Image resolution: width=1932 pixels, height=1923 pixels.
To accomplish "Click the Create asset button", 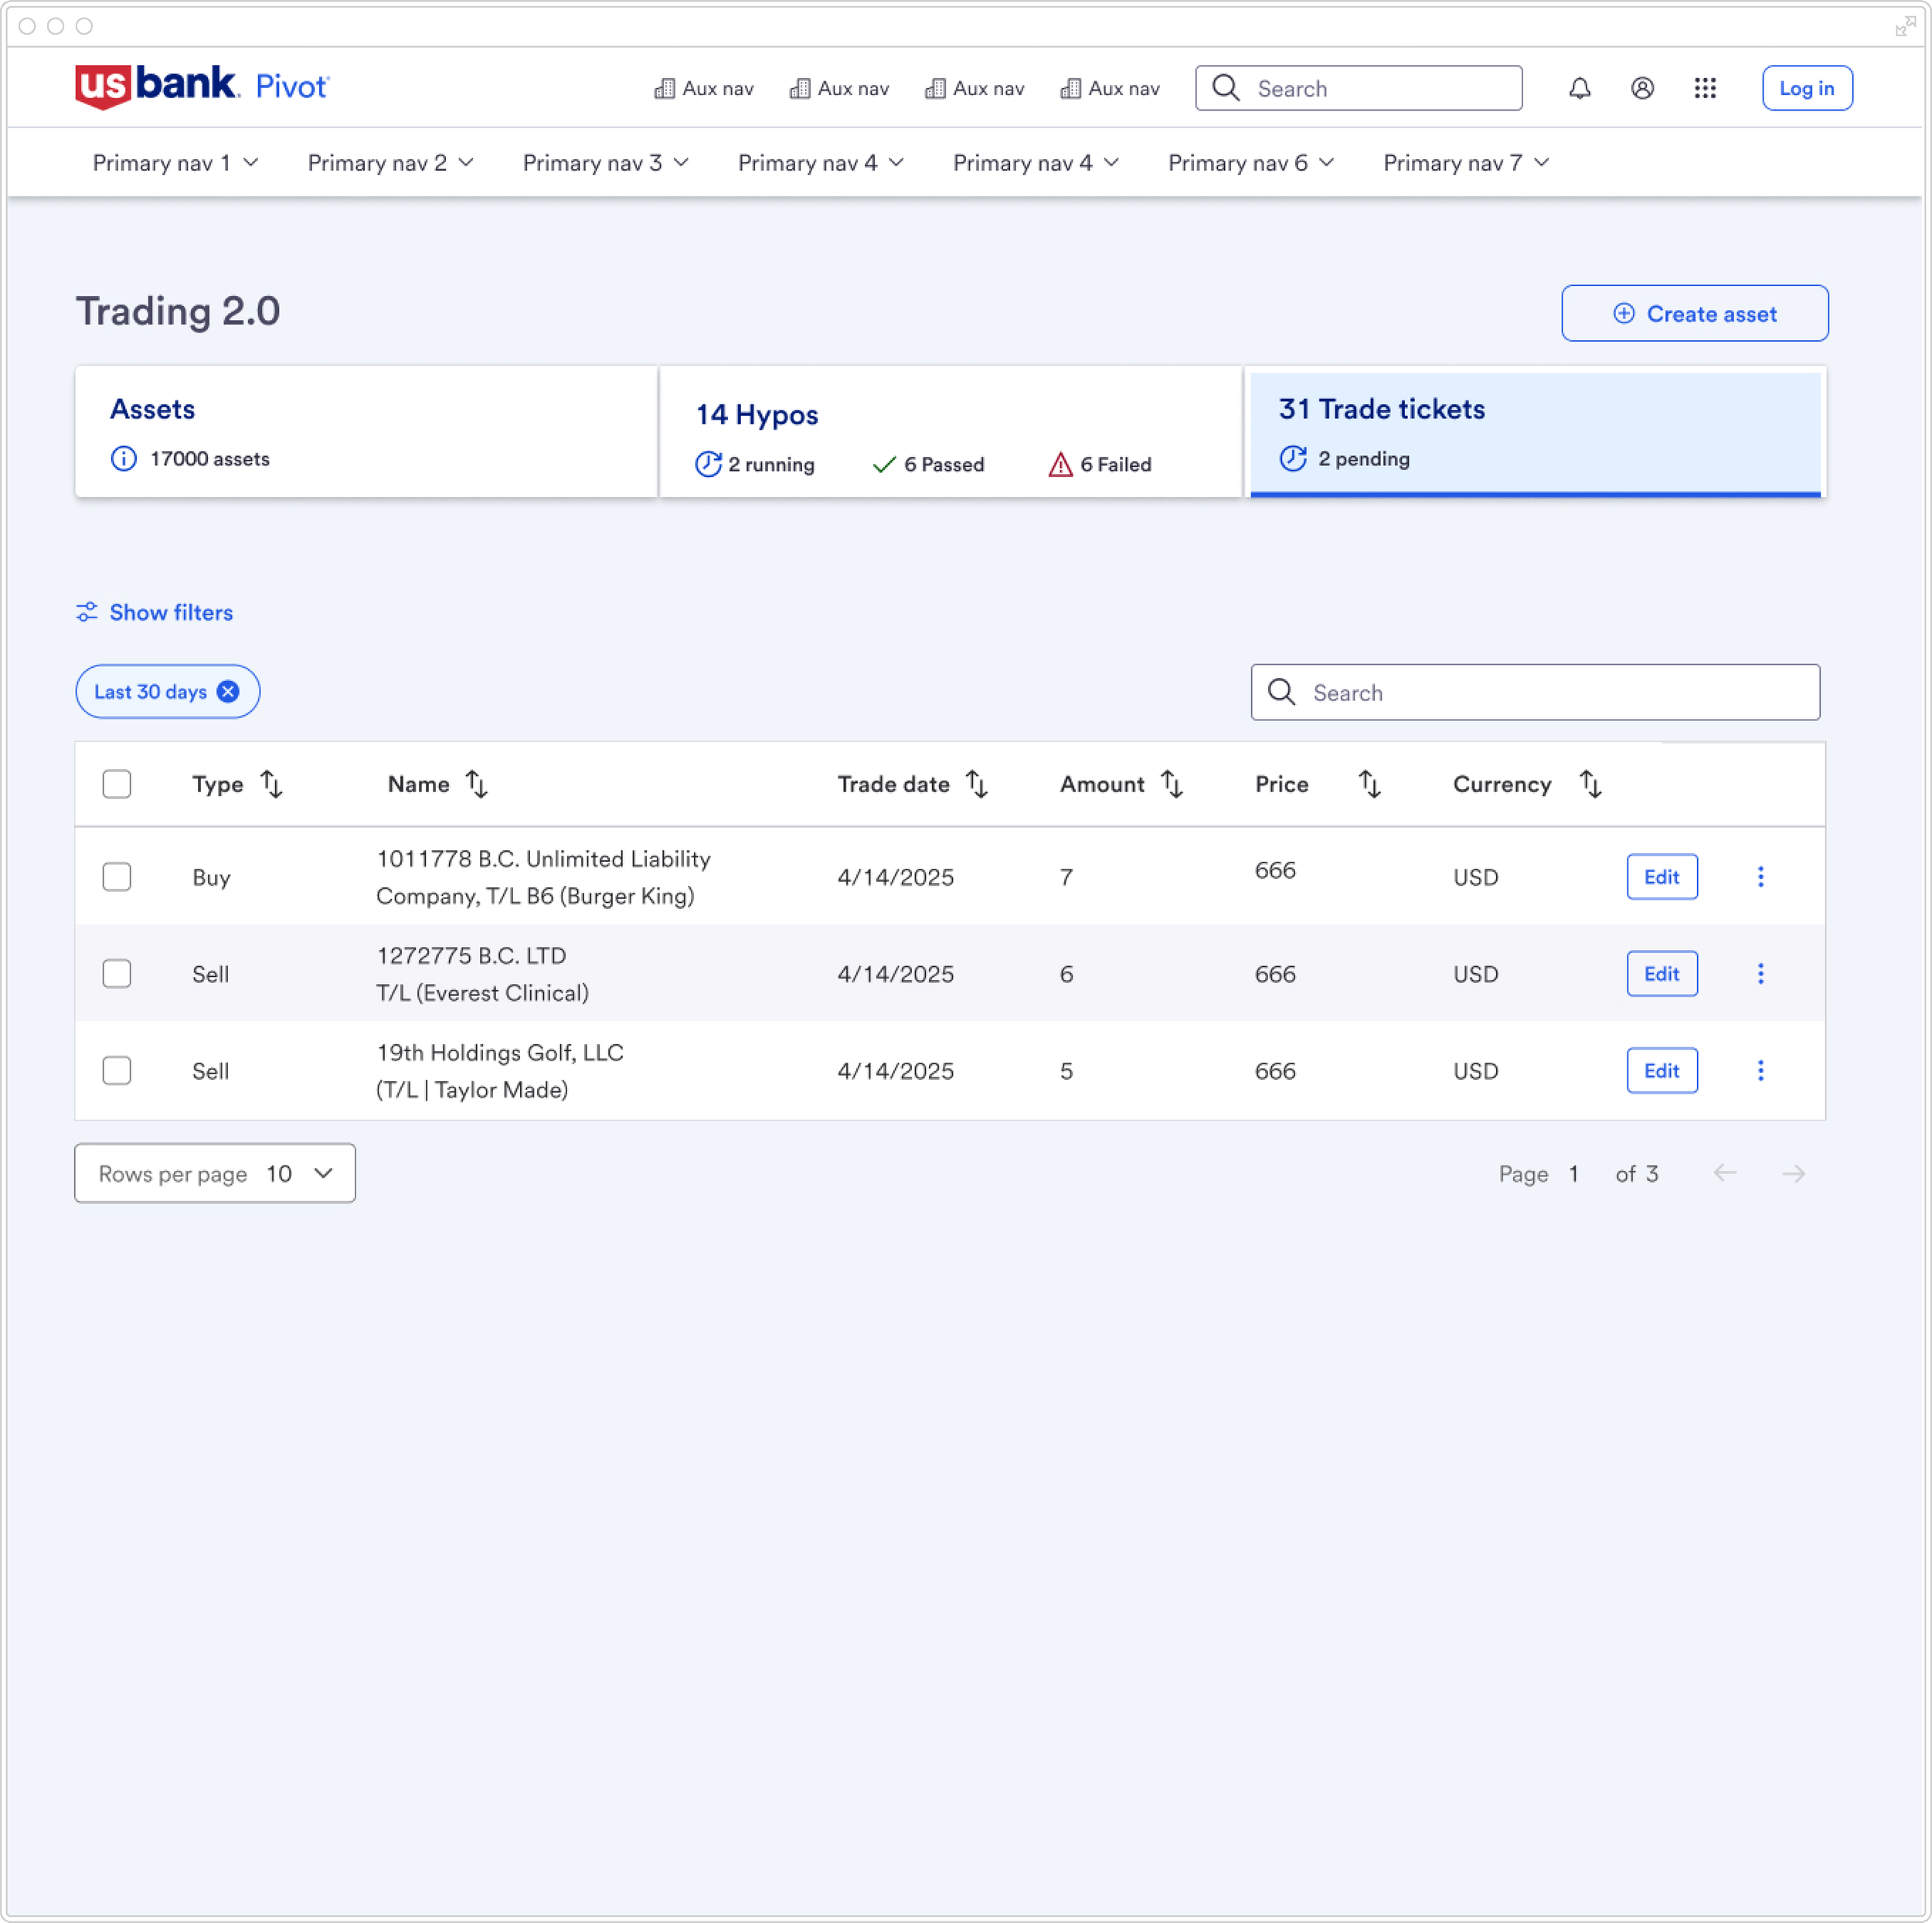I will 1694,314.
